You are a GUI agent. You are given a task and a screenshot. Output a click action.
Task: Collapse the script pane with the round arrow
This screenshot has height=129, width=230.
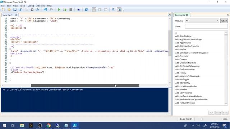[169, 15]
